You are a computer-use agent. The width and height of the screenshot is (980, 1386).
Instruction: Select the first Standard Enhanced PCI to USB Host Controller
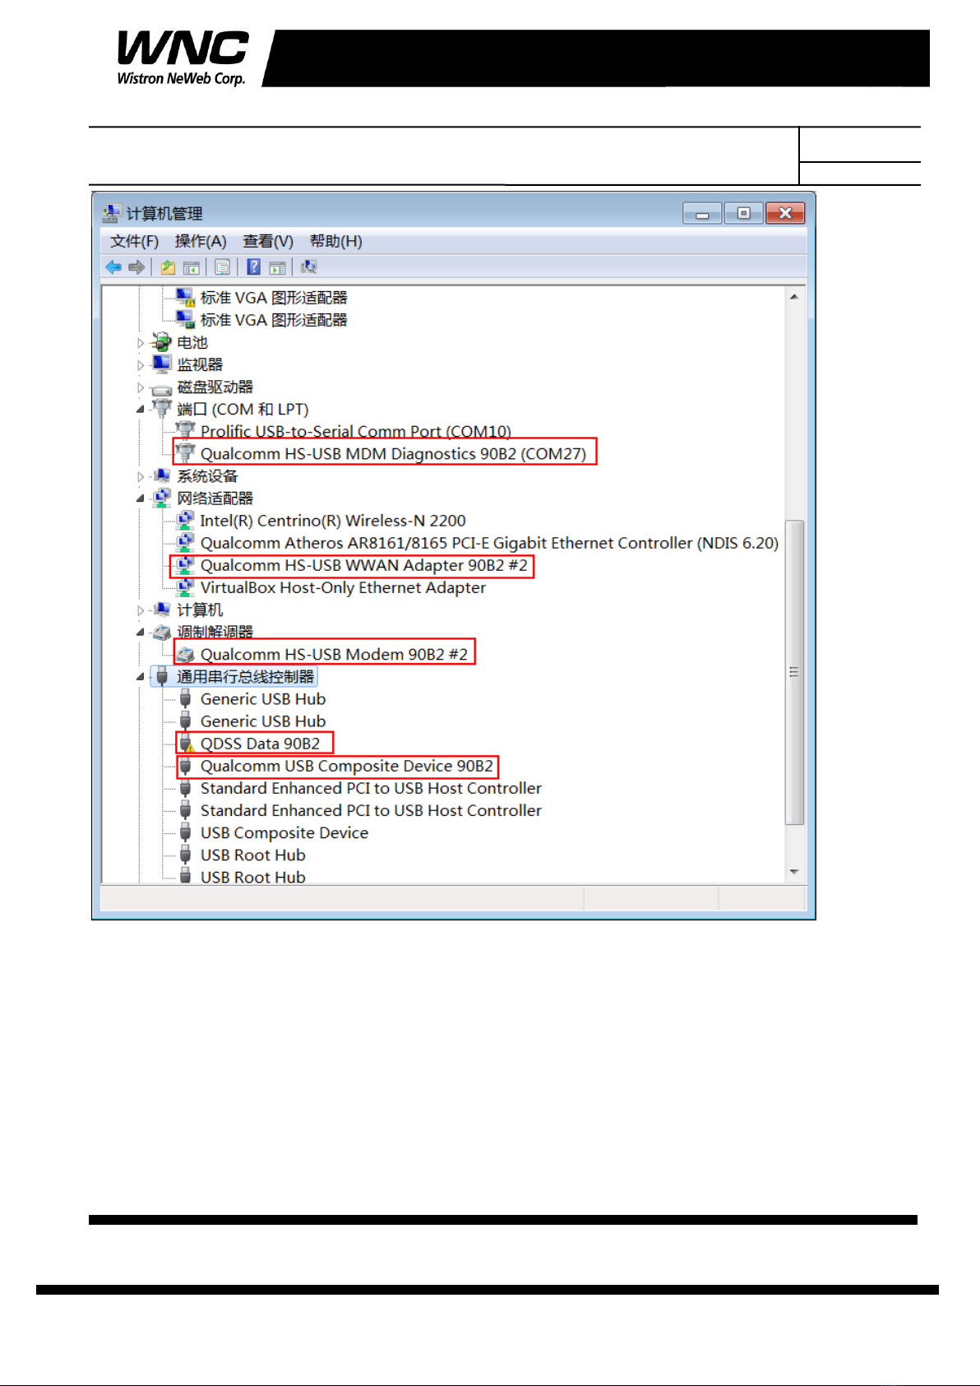[371, 788]
